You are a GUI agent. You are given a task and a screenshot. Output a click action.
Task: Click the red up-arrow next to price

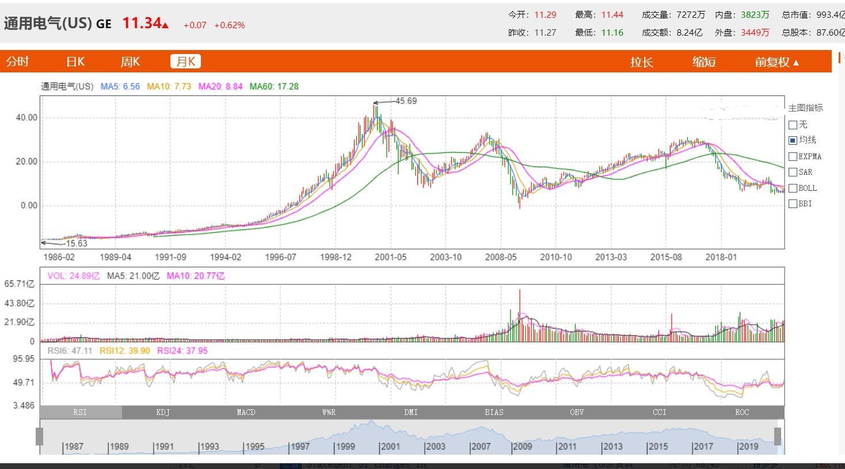point(165,25)
